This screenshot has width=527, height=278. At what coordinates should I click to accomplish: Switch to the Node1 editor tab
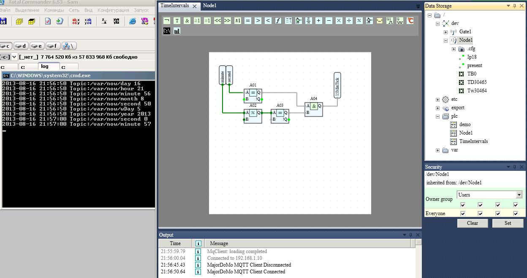point(209,5)
